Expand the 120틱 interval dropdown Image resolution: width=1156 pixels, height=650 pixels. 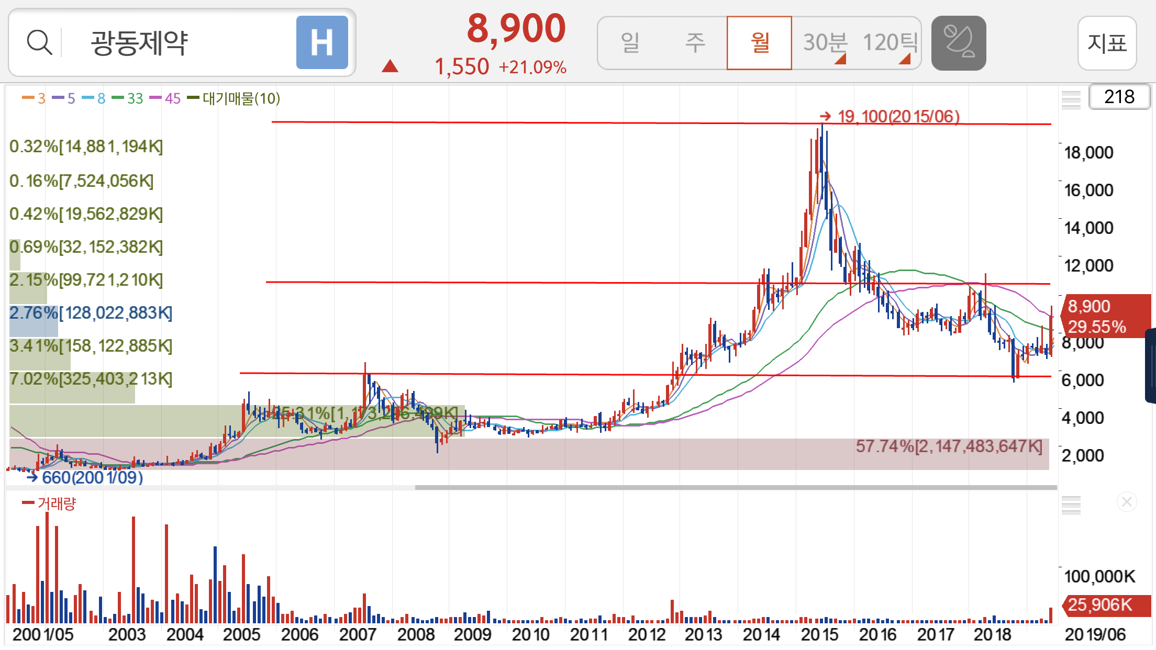[x=889, y=42]
